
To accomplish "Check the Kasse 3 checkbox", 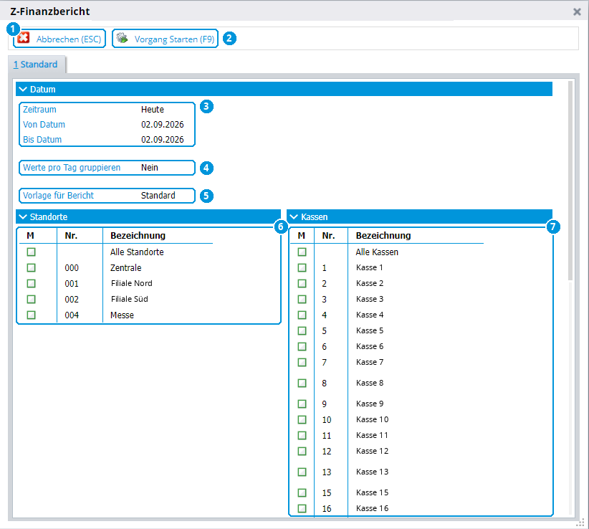I will point(302,299).
